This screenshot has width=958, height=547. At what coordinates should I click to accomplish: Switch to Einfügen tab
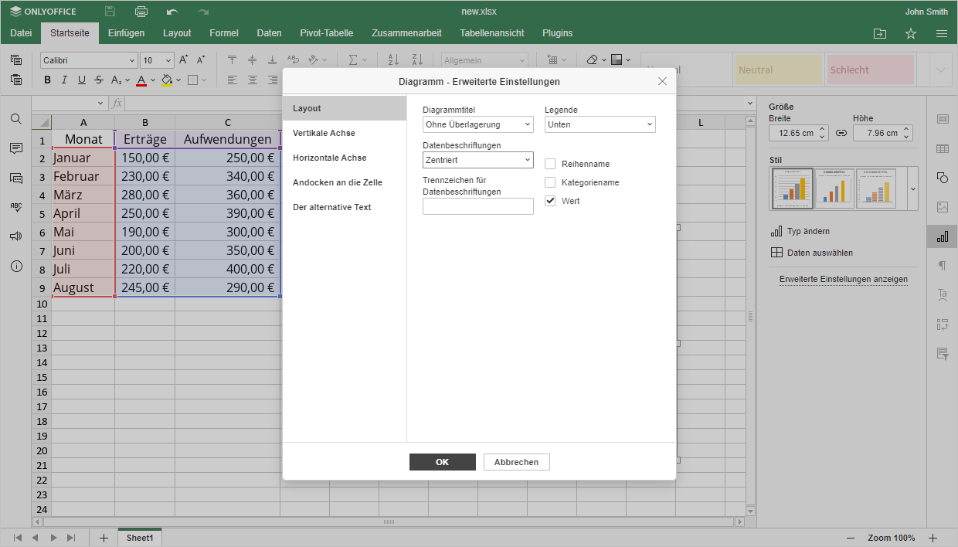point(126,33)
